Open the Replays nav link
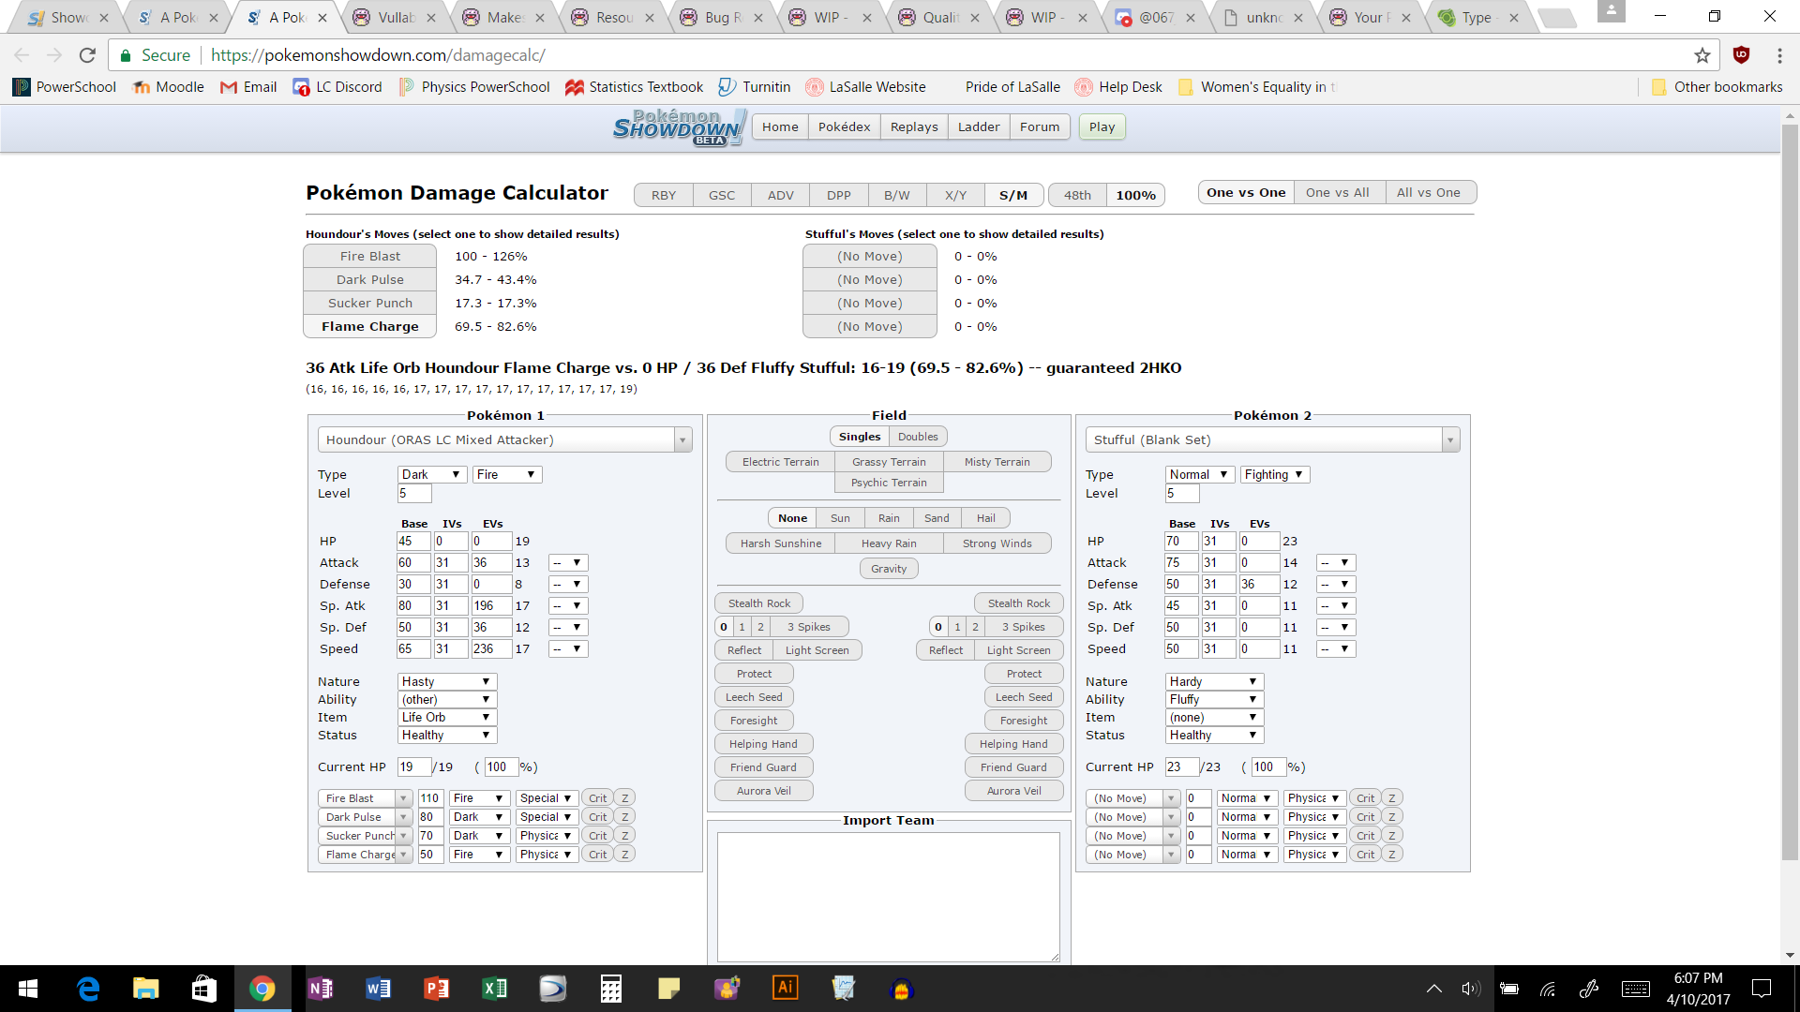The image size is (1800, 1012). click(x=914, y=127)
